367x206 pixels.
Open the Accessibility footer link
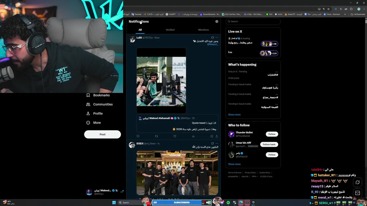(233, 177)
